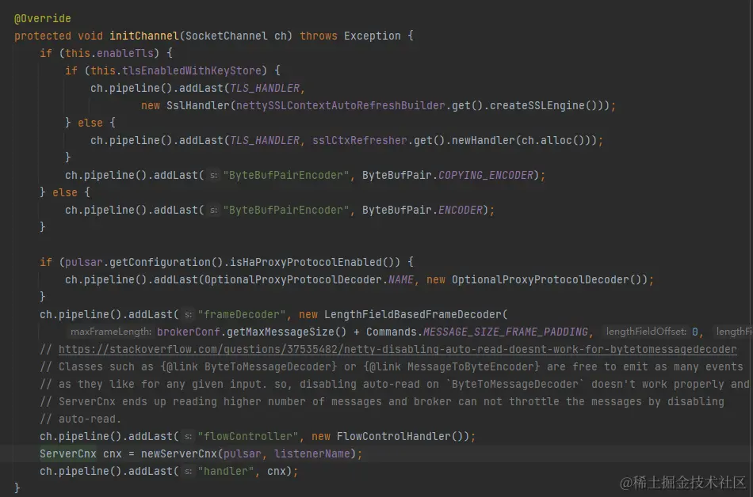
Task: Click OptionalProxyProtocolDecoder.NAME constant
Action: point(309,279)
